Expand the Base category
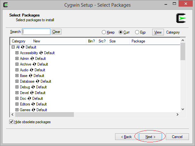 point(17,76)
